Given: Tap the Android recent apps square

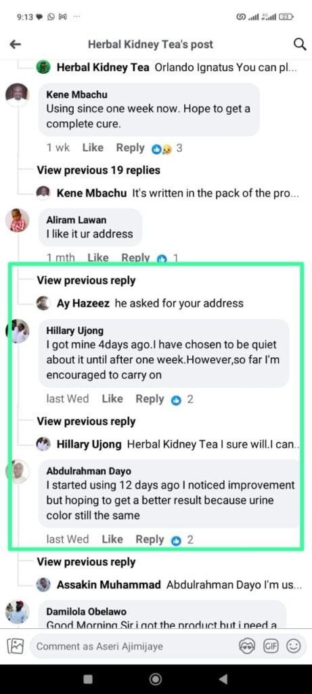Looking at the screenshot, I should tap(88, 679).
